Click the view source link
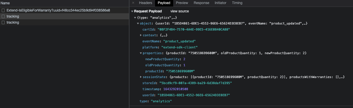The height and width of the screenshot is (108, 353). pos(180,11)
